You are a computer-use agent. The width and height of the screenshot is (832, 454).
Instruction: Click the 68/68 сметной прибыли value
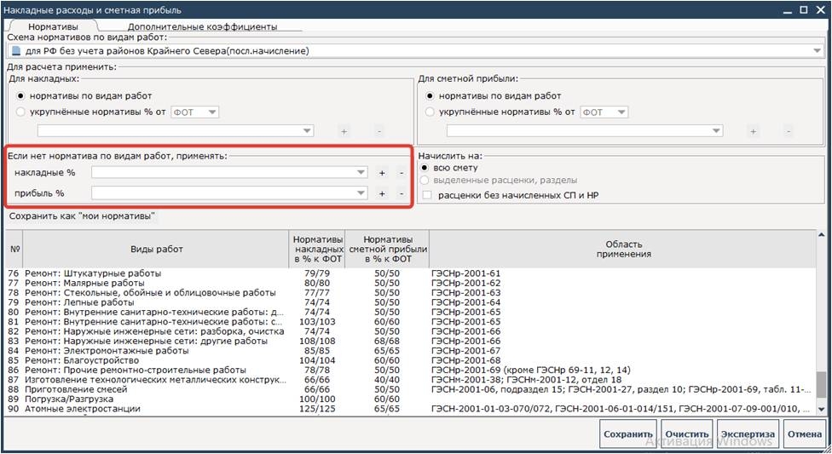point(387,341)
